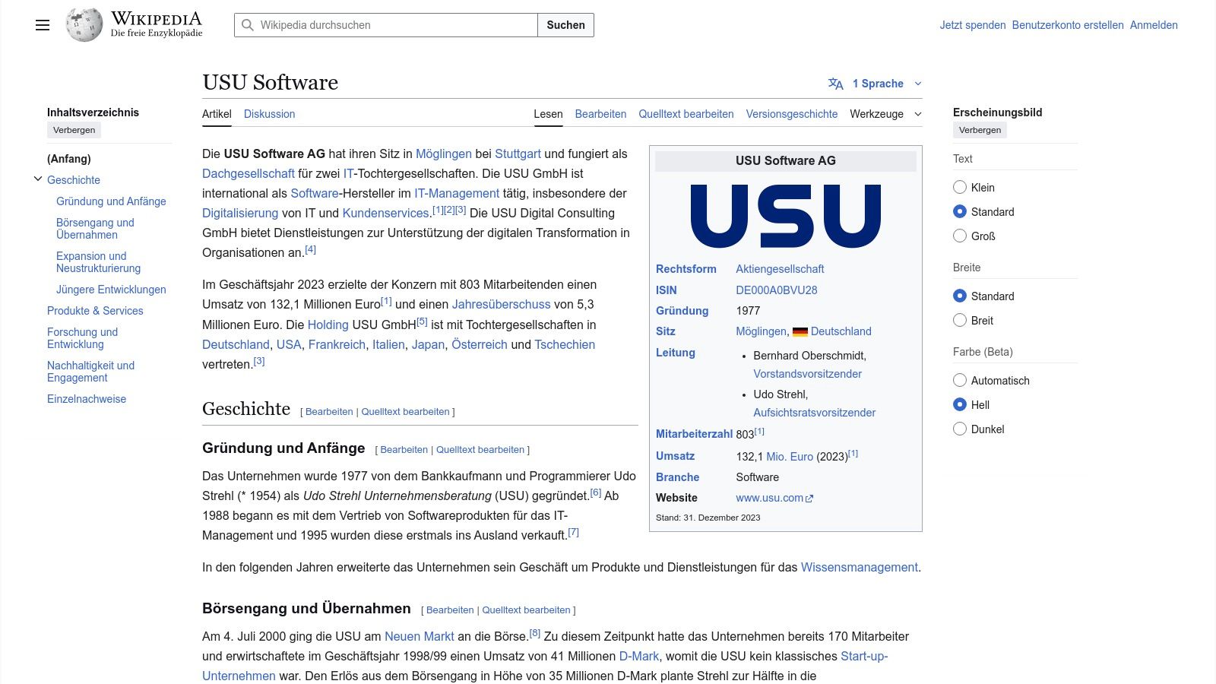Open the hamburger main menu
The height and width of the screenshot is (684, 1216).
pos(43,25)
